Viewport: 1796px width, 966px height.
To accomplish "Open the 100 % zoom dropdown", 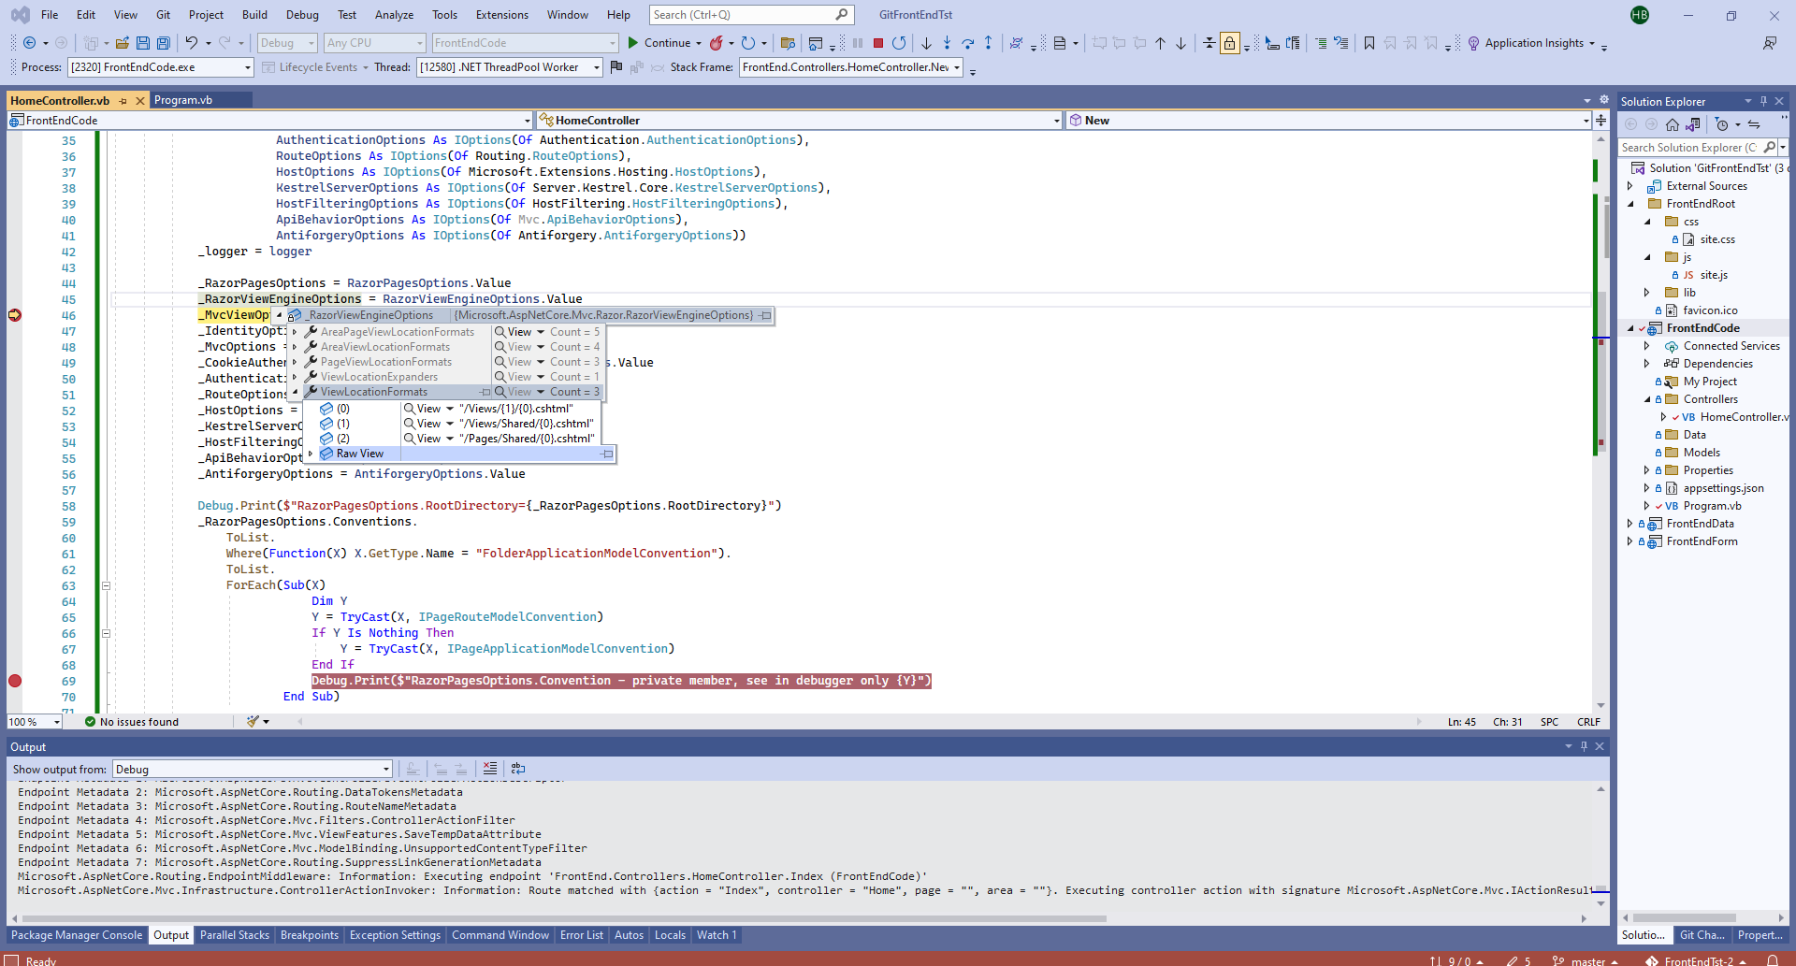I will (56, 722).
